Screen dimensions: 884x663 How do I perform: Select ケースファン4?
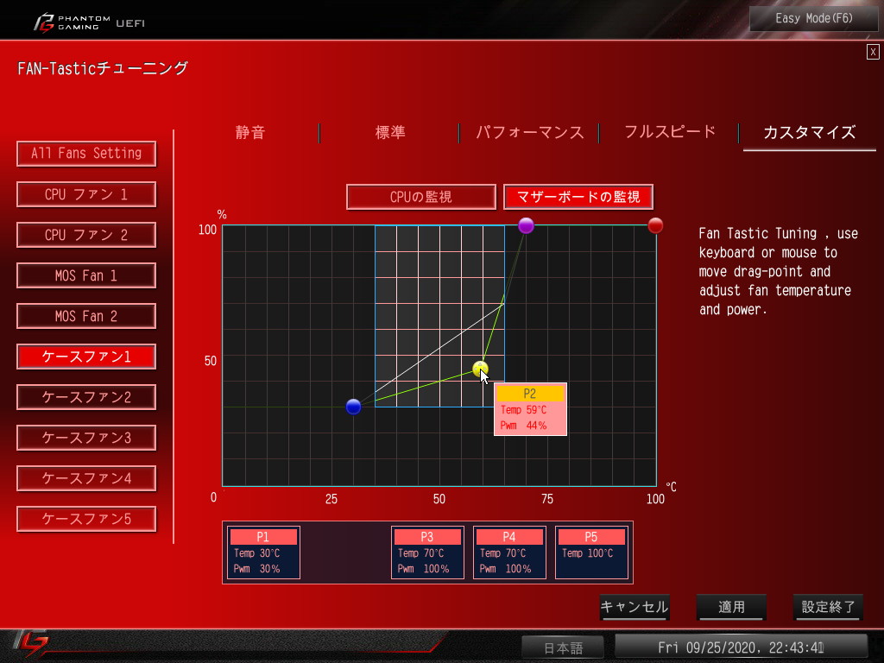click(86, 478)
